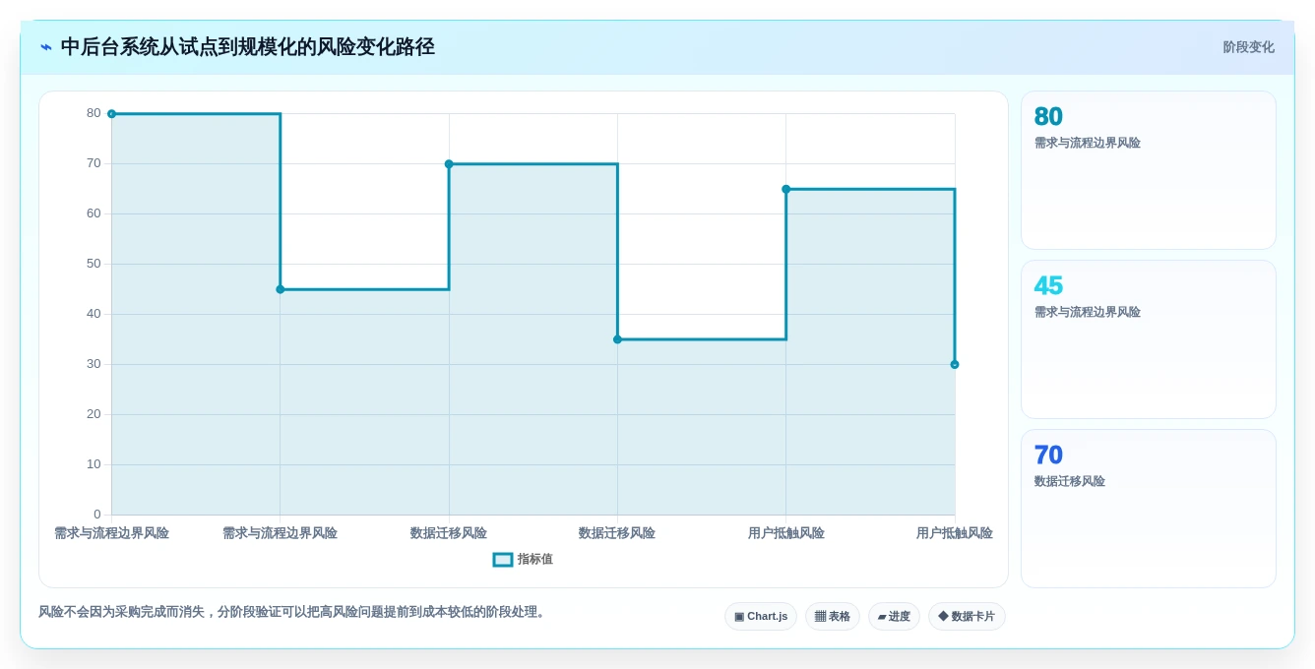The width and height of the screenshot is (1315, 669).
Task: Click y-axis label 50
Action: (94, 264)
